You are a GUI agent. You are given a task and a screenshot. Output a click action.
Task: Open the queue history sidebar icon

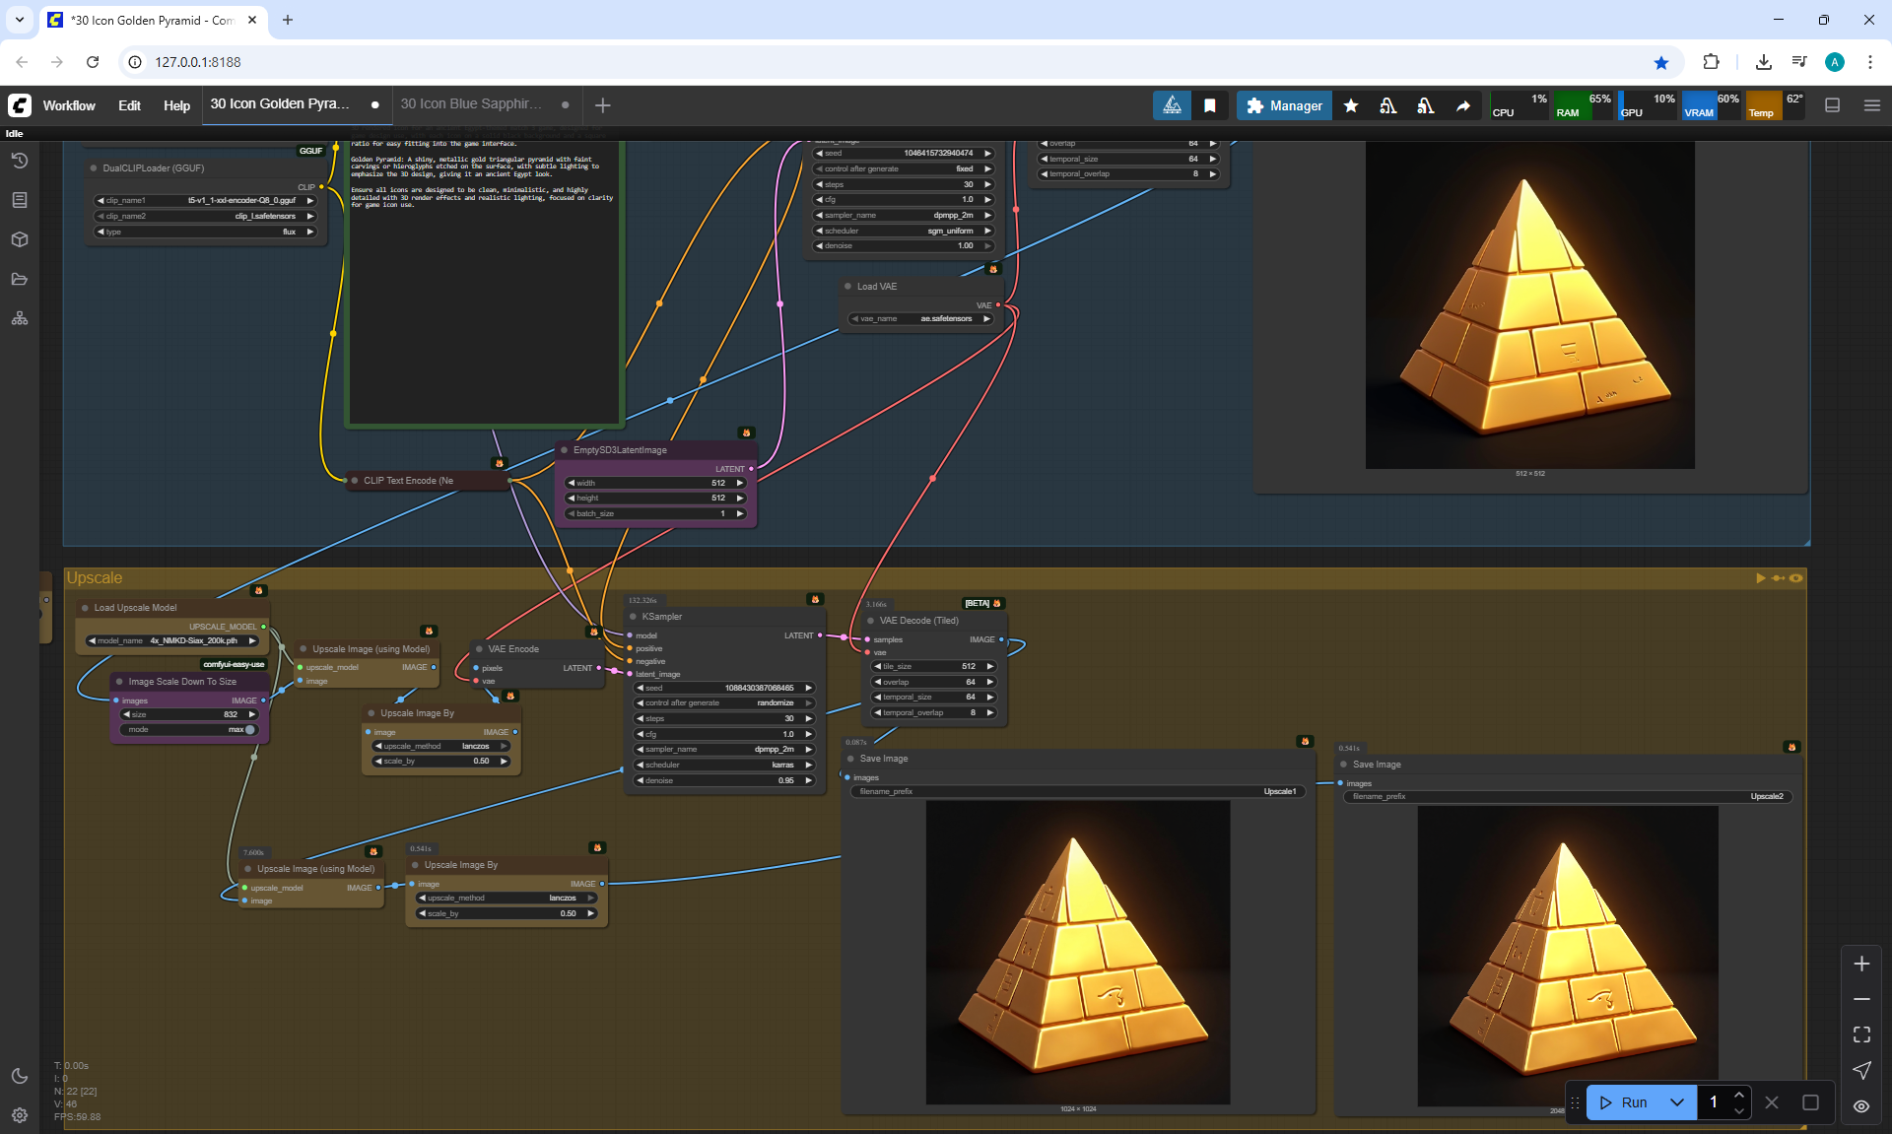click(19, 161)
